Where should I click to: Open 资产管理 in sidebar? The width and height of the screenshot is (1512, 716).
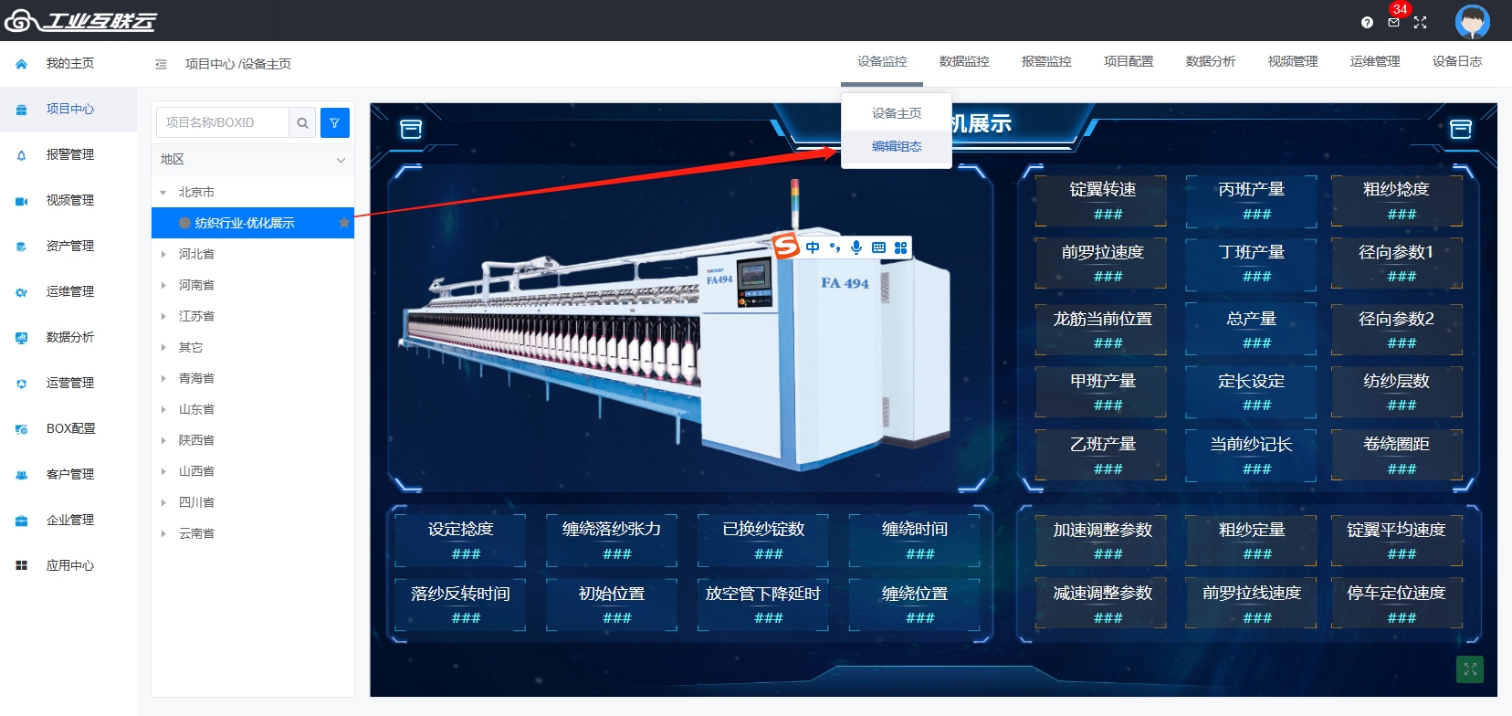click(x=68, y=247)
